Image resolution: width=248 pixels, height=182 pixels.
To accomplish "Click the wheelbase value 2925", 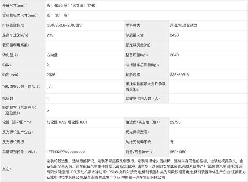I will [x=51, y=75].
